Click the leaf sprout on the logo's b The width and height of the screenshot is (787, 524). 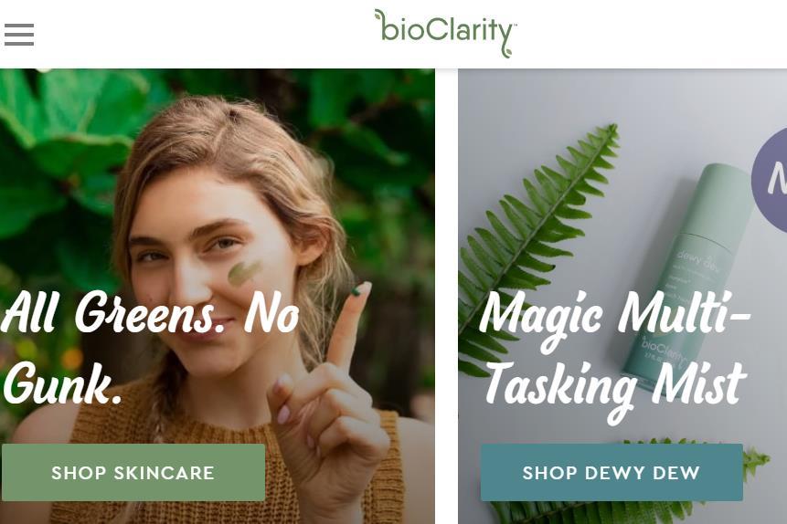(378, 16)
